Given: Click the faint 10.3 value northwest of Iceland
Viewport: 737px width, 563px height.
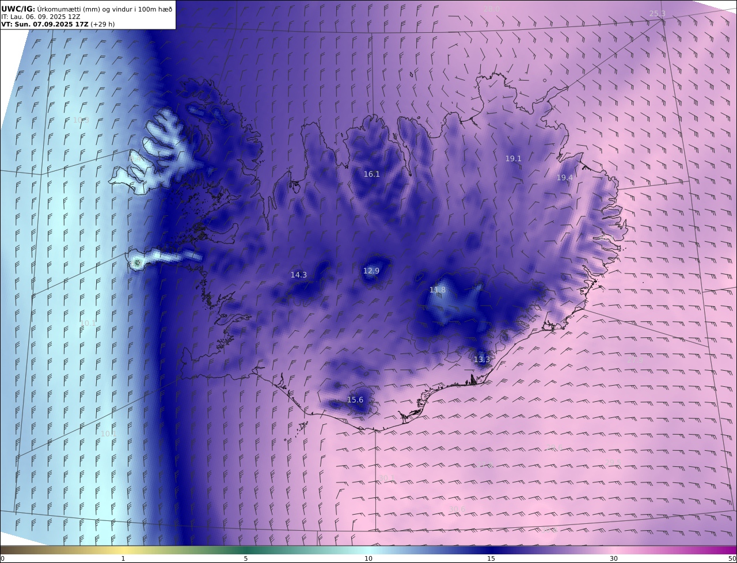Looking at the screenshot, I should coord(81,120).
